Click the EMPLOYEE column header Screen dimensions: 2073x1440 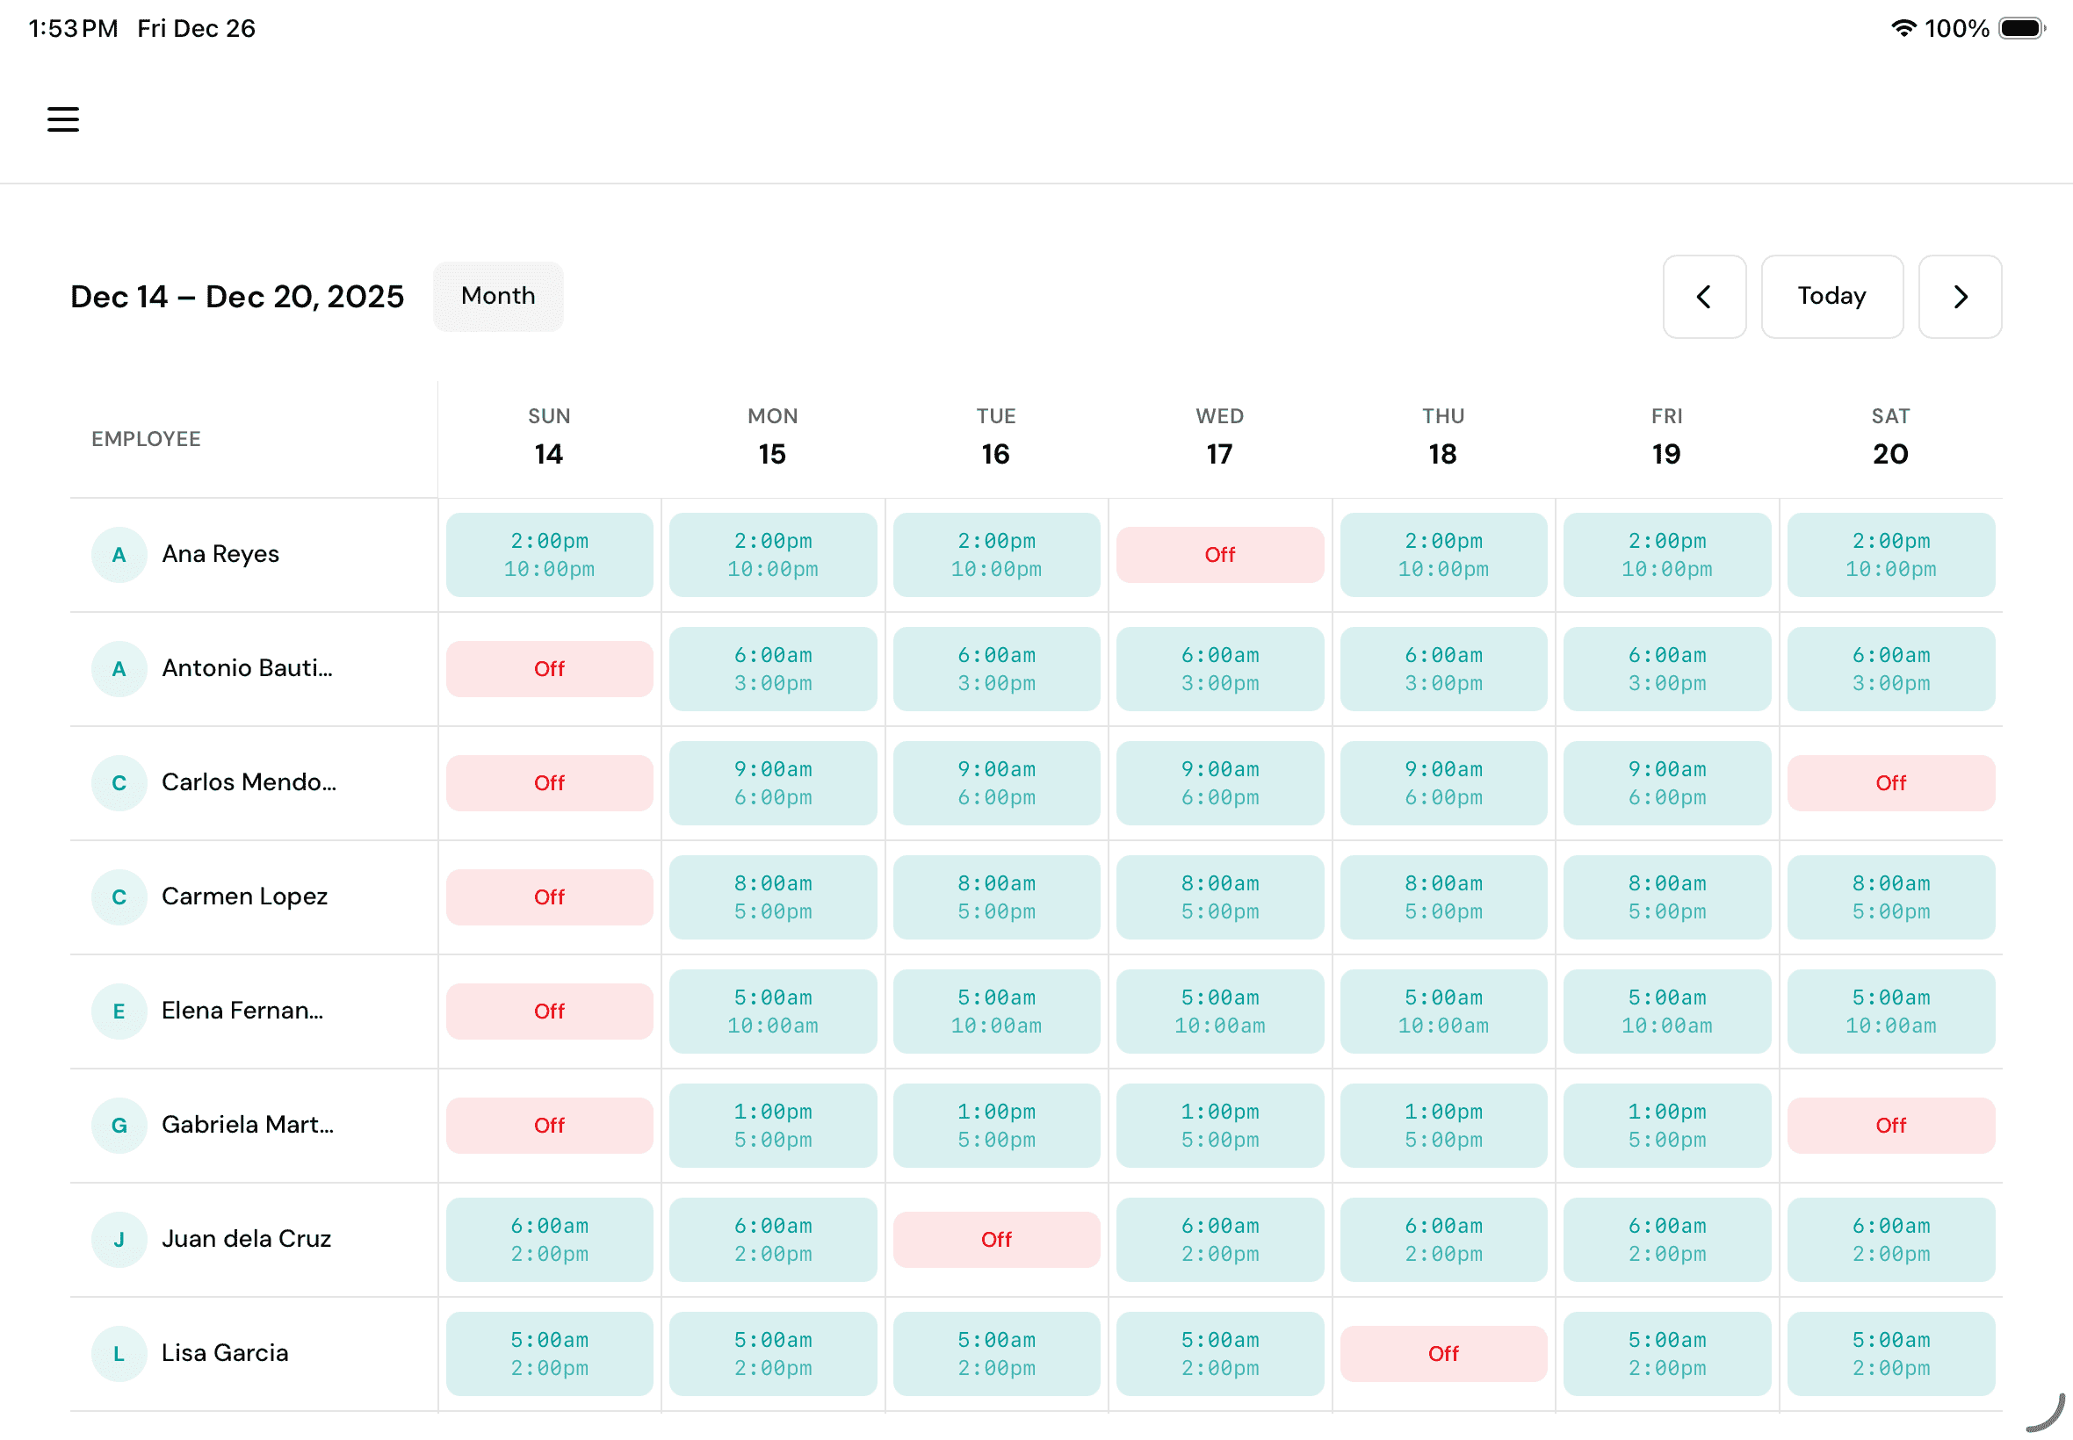click(145, 438)
